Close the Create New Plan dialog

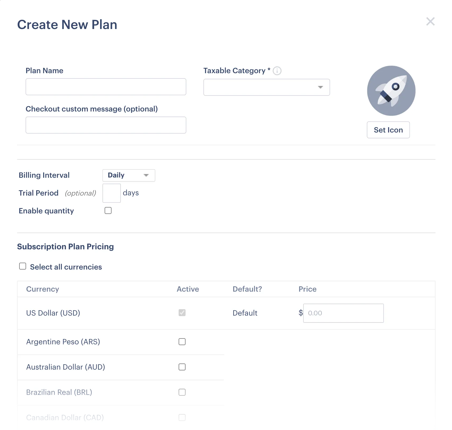[x=430, y=22]
